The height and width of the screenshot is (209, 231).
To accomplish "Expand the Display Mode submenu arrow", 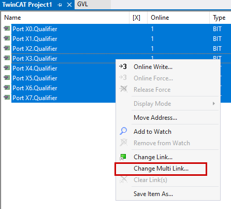I will (214, 104).
